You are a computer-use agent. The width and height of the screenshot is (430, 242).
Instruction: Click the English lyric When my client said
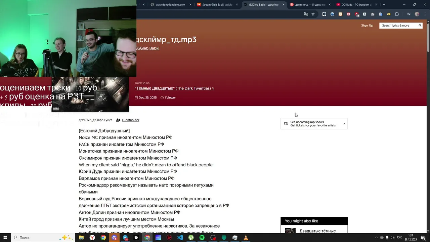click(x=146, y=165)
